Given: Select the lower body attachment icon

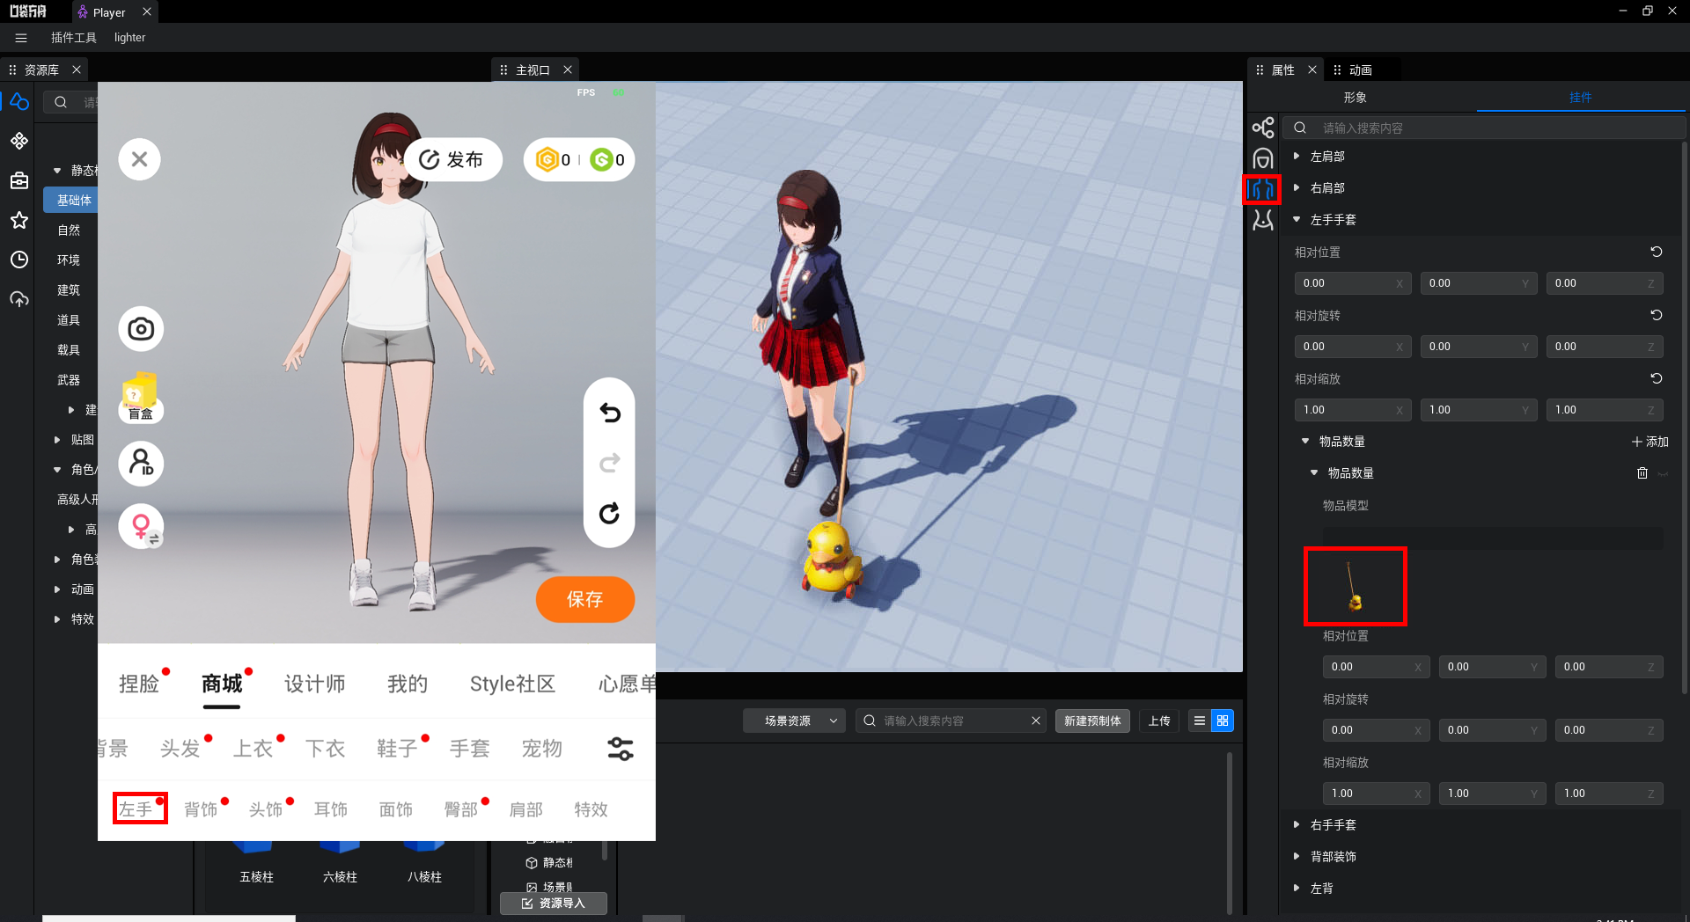Looking at the screenshot, I should click(1262, 220).
